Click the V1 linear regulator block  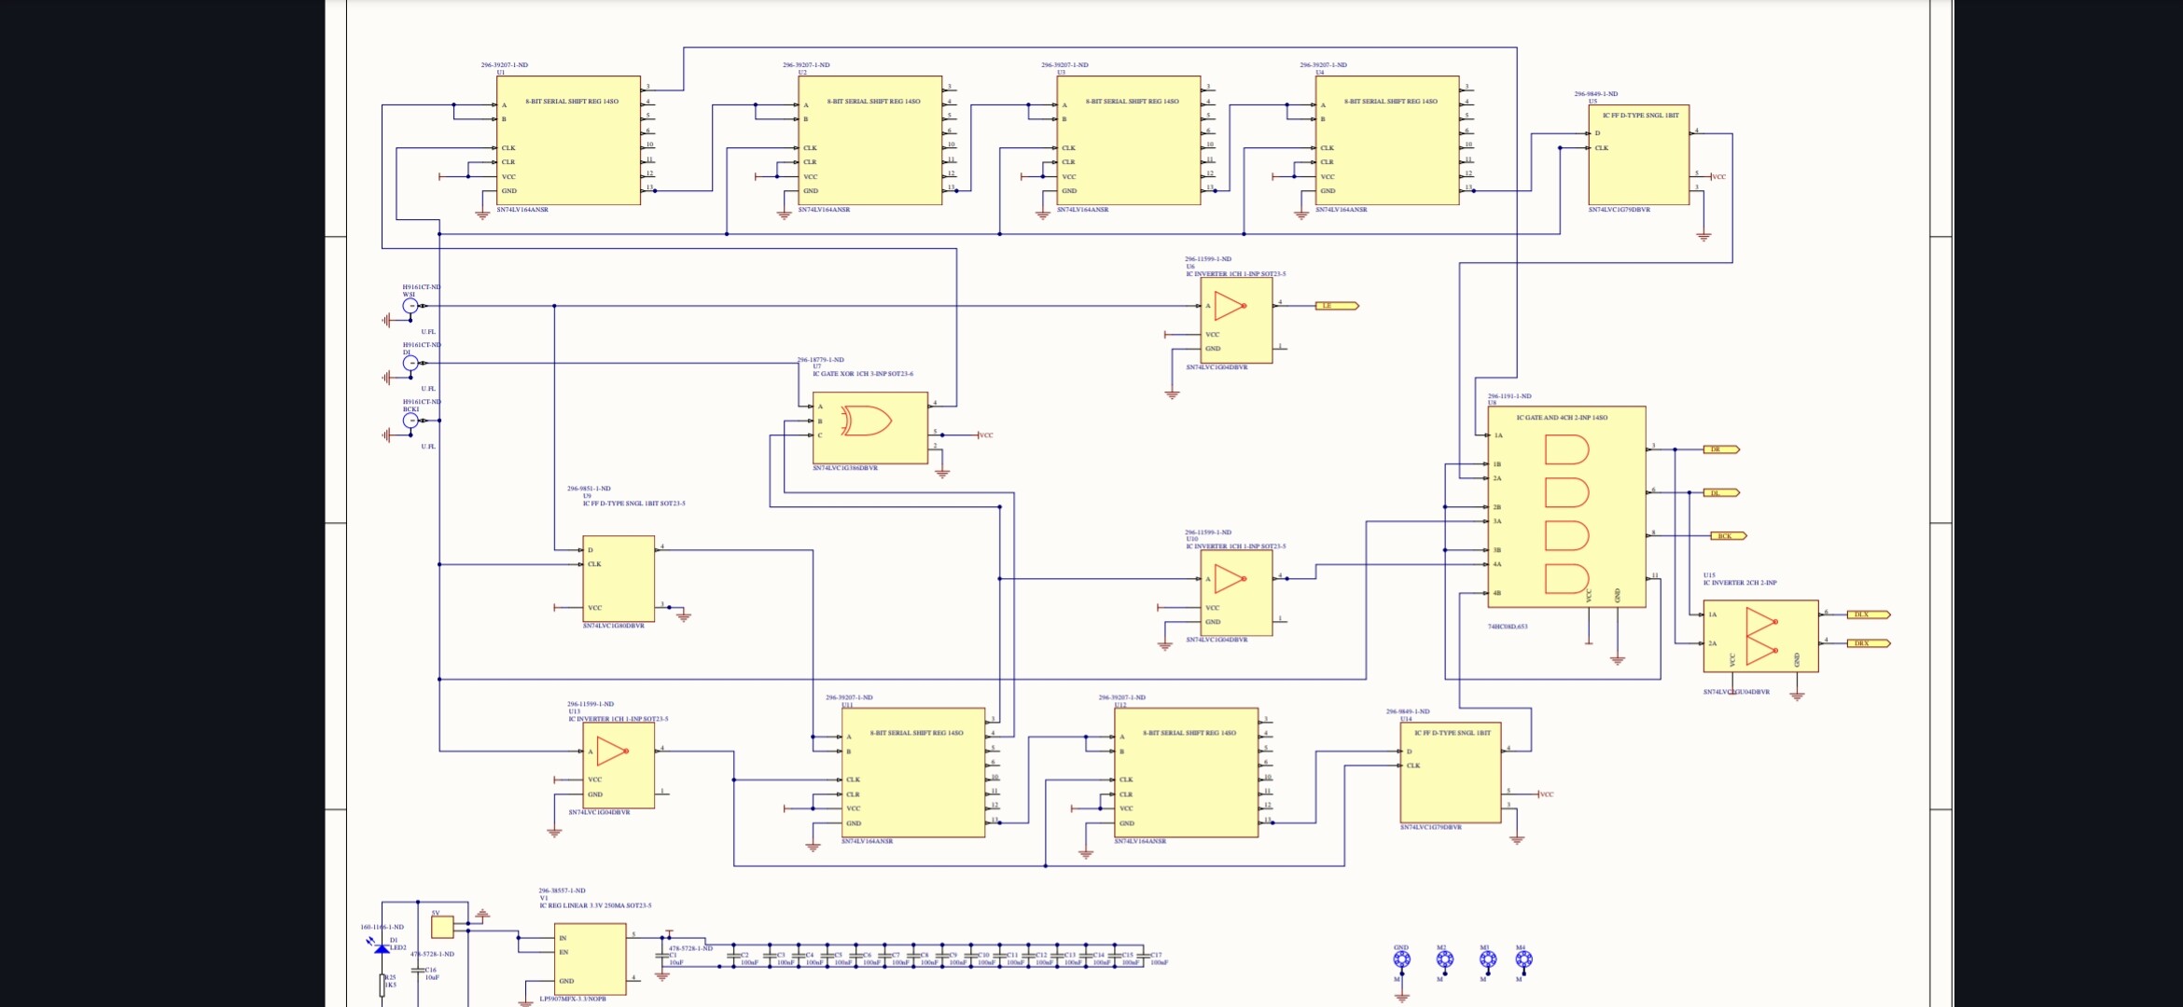[590, 959]
